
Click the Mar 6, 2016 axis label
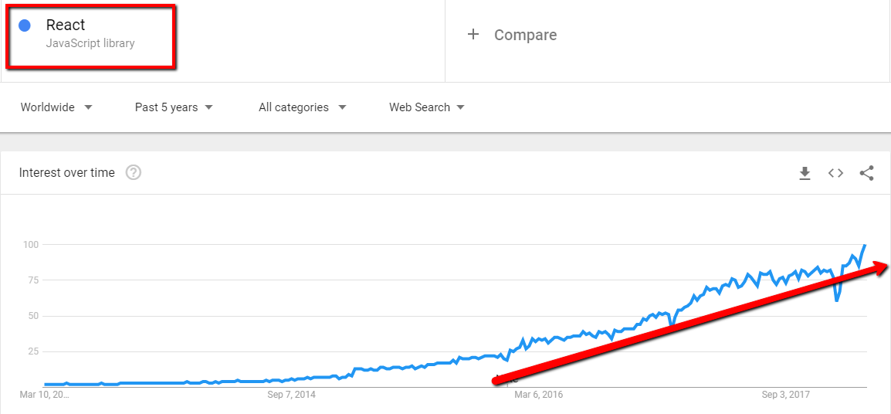tap(538, 395)
